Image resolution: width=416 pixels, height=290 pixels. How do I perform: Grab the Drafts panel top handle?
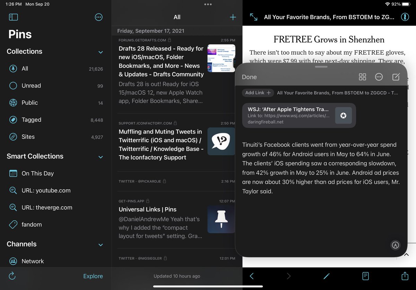(321, 66)
